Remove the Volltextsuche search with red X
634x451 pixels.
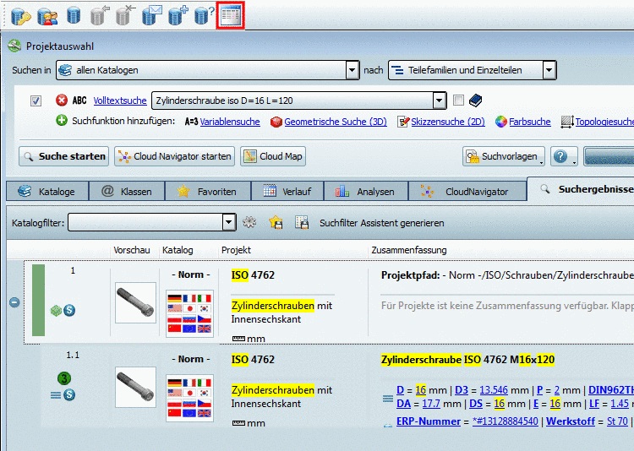point(62,100)
